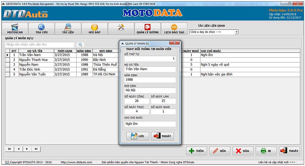Click the GHI CHÚ KHÁC field in dialog

[150, 124]
